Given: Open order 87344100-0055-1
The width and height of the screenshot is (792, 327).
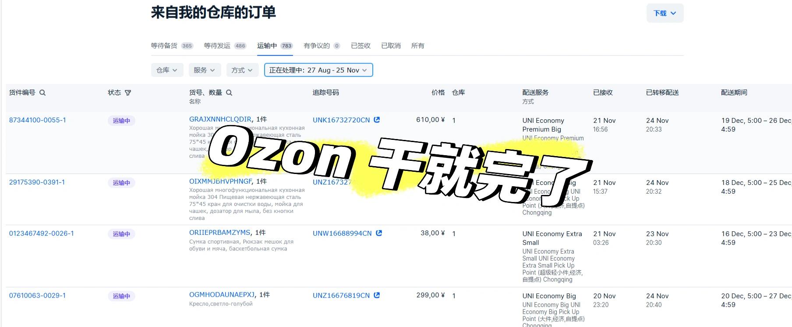Looking at the screenshot, I should click(x=38, y=120).
